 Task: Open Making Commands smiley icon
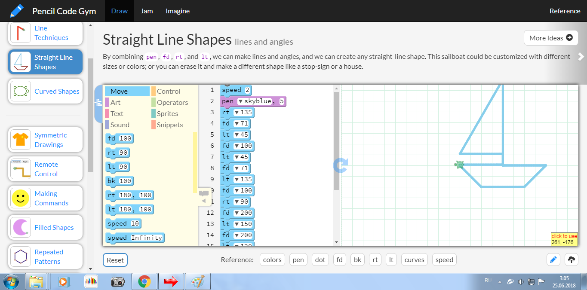20,198
